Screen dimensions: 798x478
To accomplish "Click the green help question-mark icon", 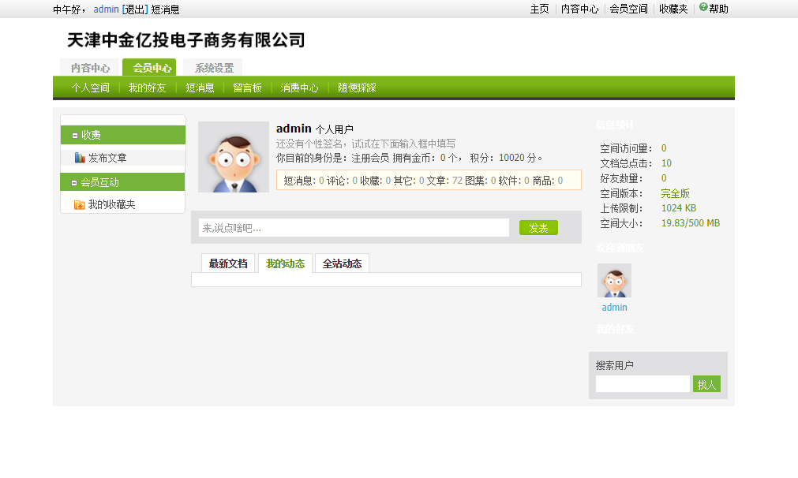I will tap(703, 7).
